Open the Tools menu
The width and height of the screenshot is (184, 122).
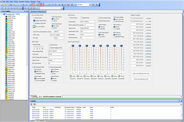(16, 2)
